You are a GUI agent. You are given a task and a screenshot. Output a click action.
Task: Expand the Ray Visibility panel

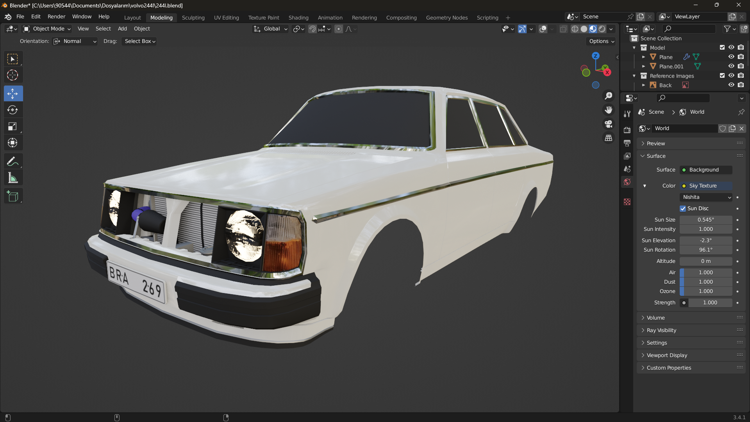pyautogui.click(x=661, y=331)
